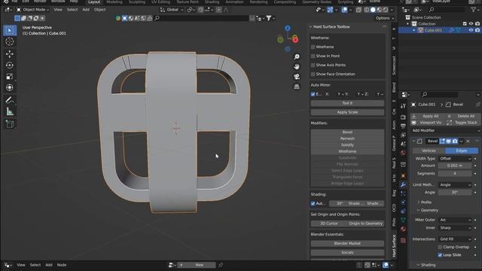Open the Render properties tab icon

(403, 117)
